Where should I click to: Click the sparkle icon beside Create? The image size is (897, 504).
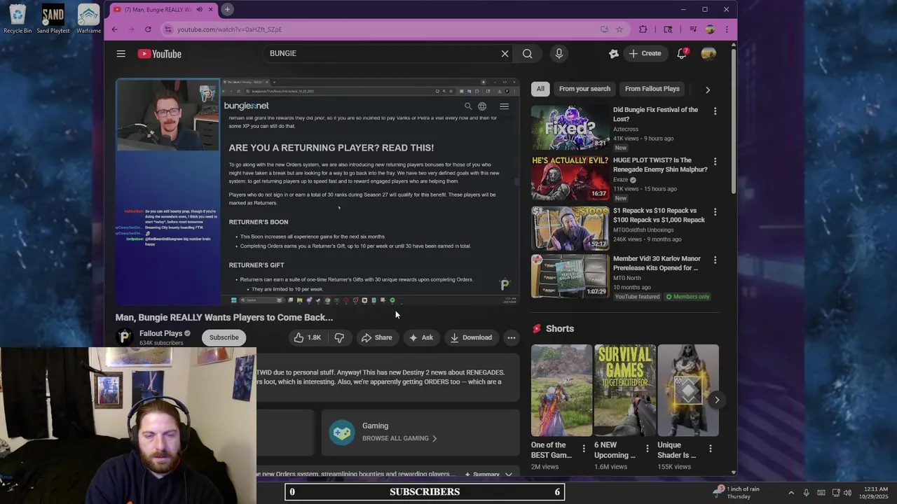tap(613, 53)
